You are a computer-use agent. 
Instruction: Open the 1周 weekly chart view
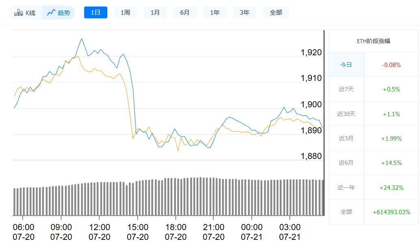tap(125, 12)
